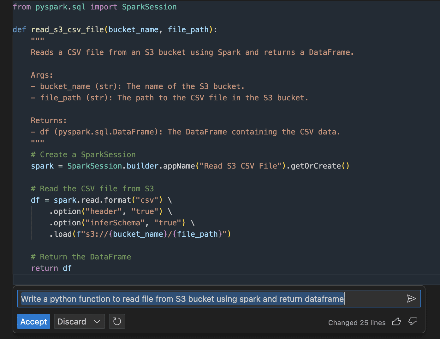Click the 'file_path' parameter in the def line
440x339 pixels.
click(188, 30)
